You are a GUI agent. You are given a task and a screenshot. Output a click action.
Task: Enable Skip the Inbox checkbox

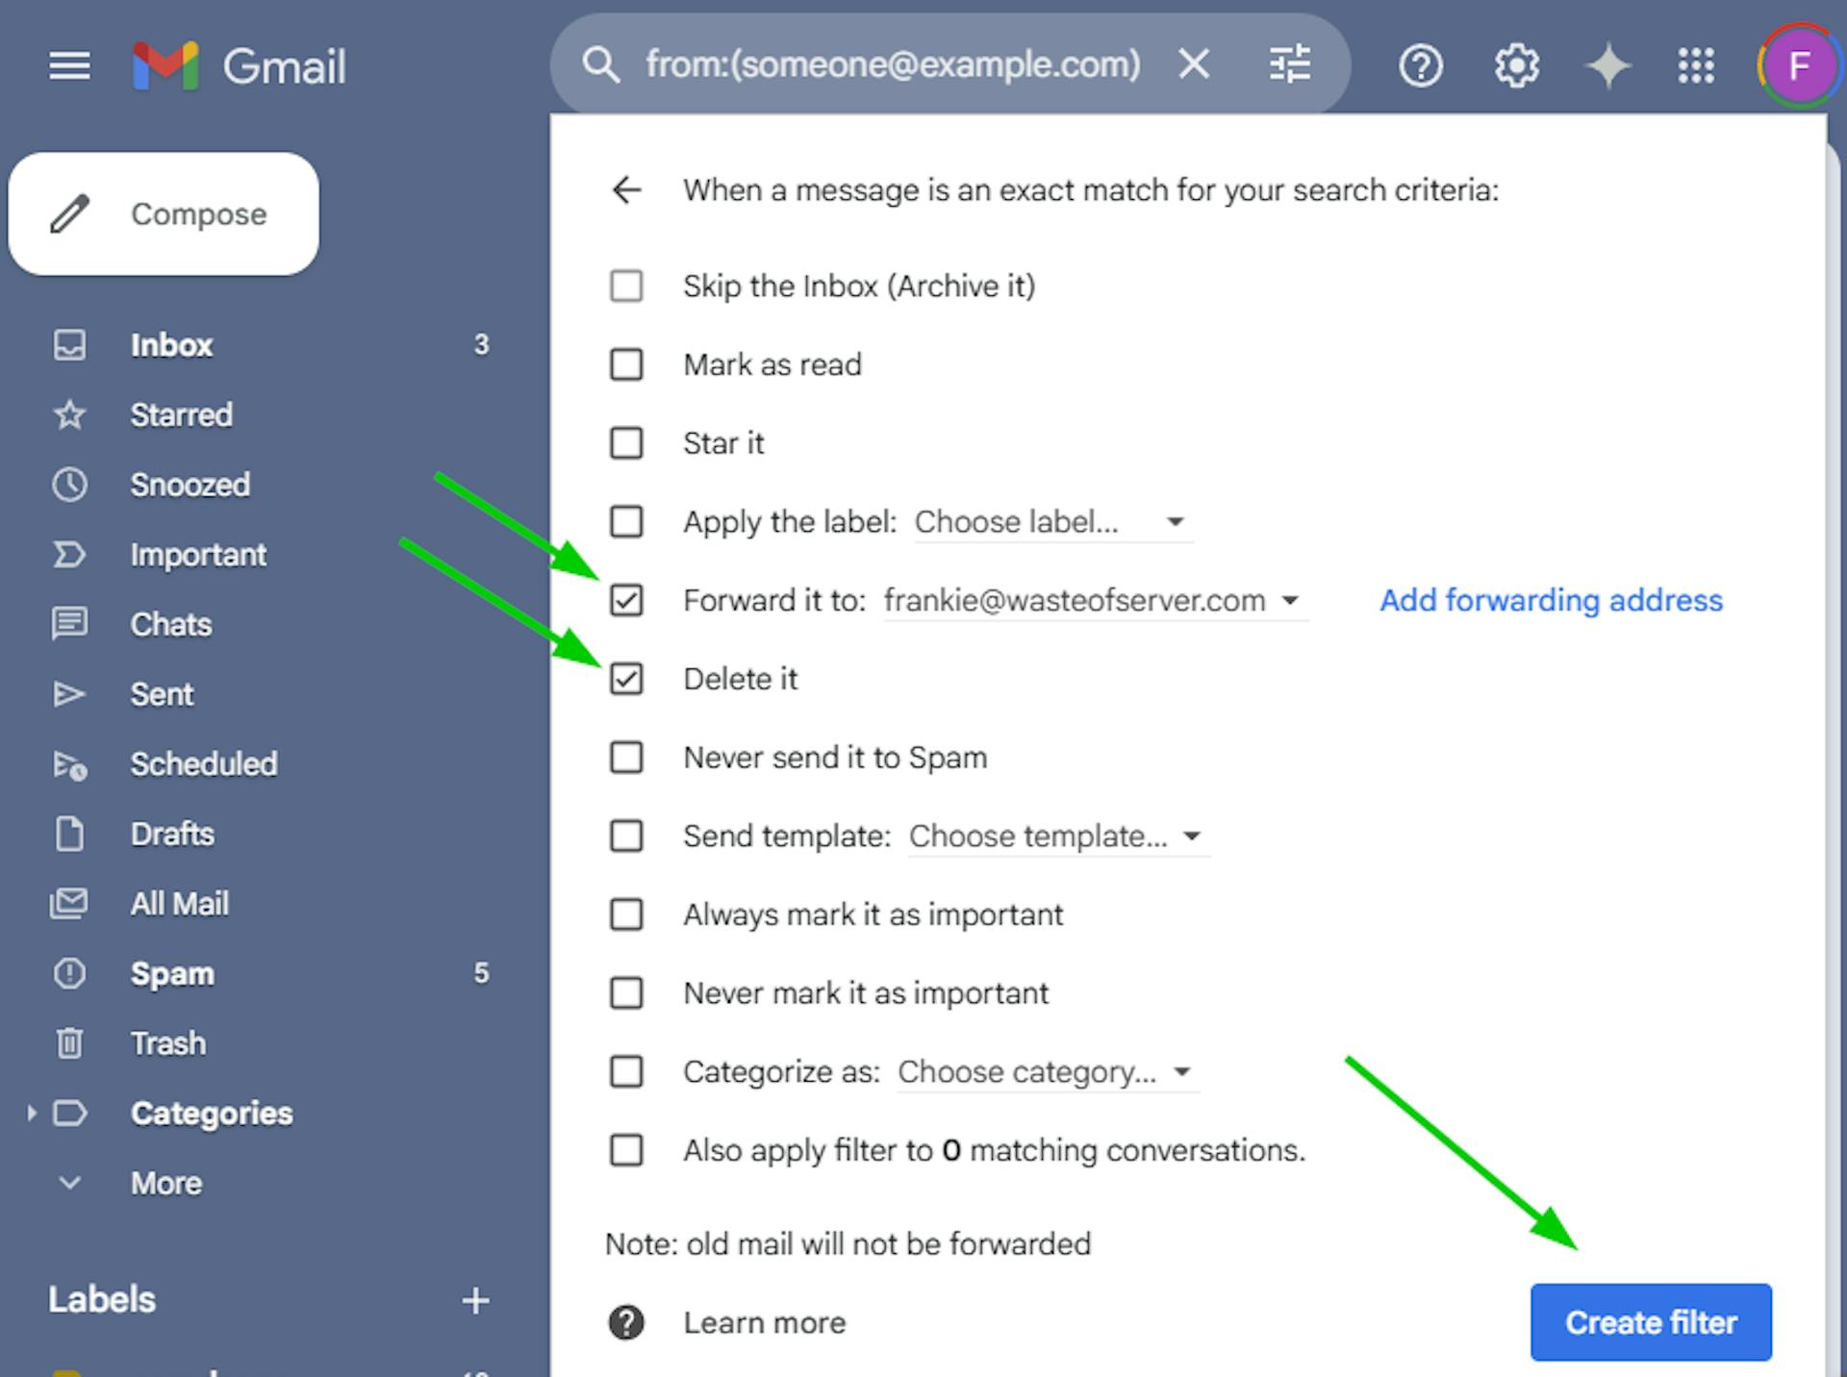pos(625,287)
